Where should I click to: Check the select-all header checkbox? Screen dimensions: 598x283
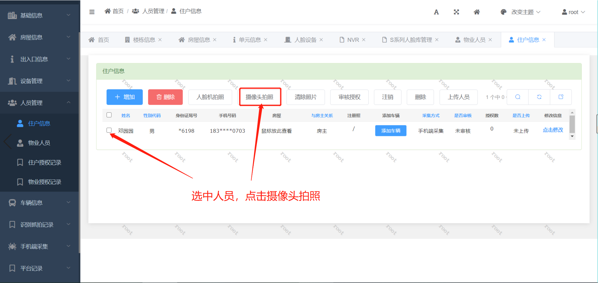[x=109, y=115]
